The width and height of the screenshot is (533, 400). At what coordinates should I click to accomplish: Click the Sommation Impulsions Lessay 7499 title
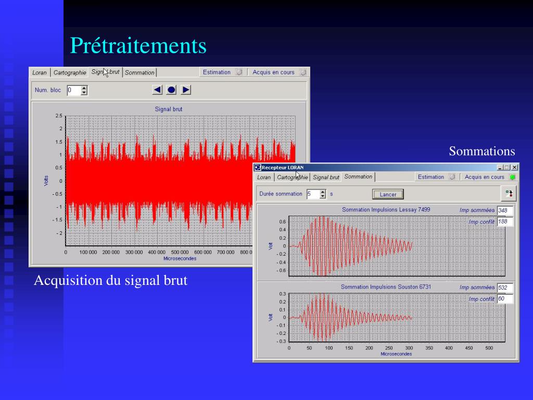point(386,209)
